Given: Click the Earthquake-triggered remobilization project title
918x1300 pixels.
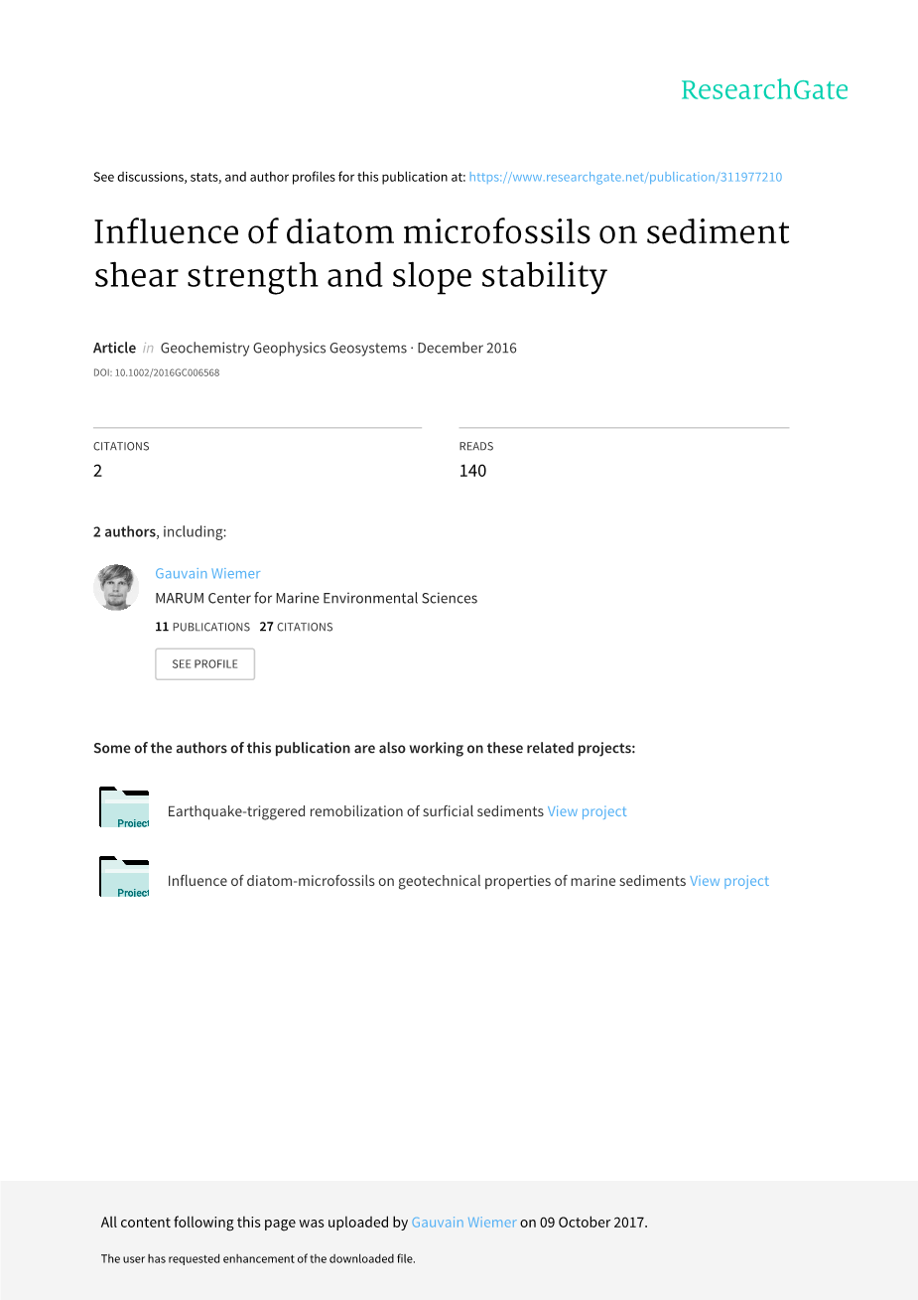Looking at the screenshot, I should click(x=355, y=811).
